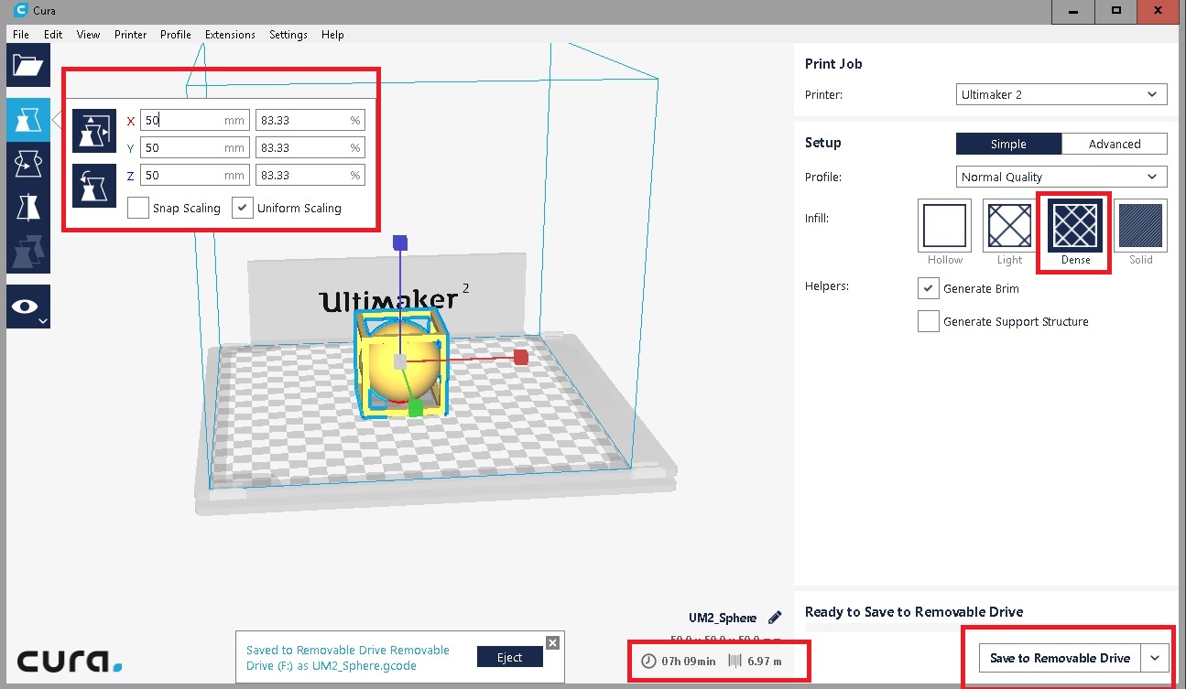
Task: Click the Z scale percentage field
Action: click(x=310, y=175)
